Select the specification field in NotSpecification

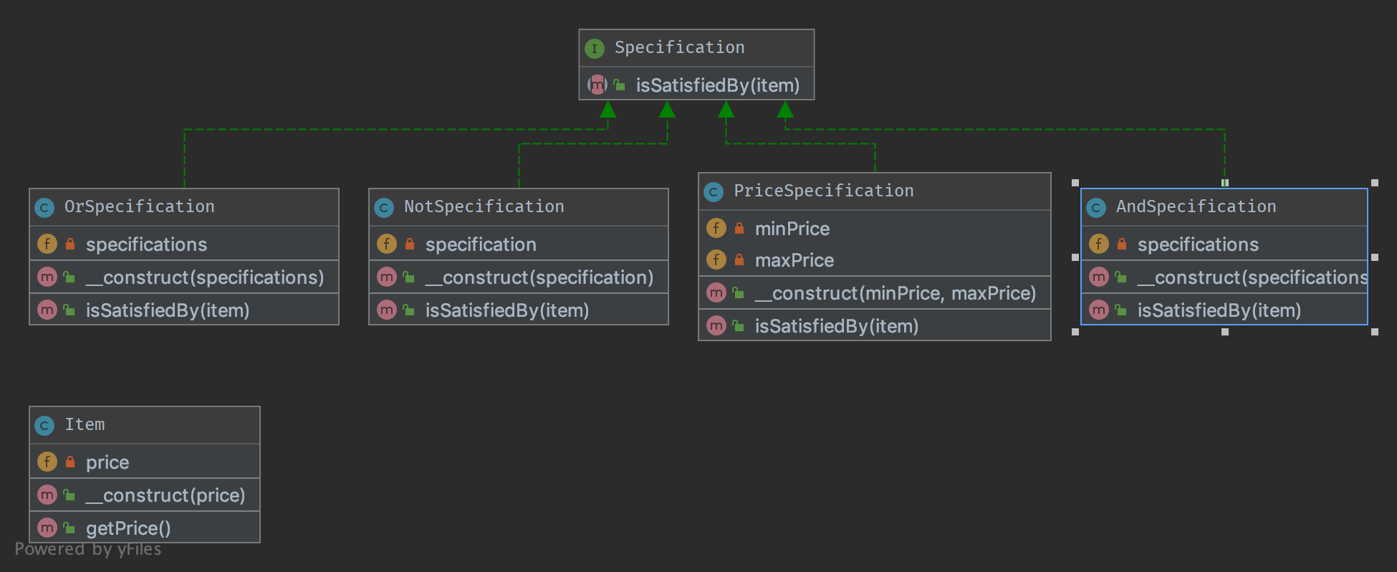[480, 244]
